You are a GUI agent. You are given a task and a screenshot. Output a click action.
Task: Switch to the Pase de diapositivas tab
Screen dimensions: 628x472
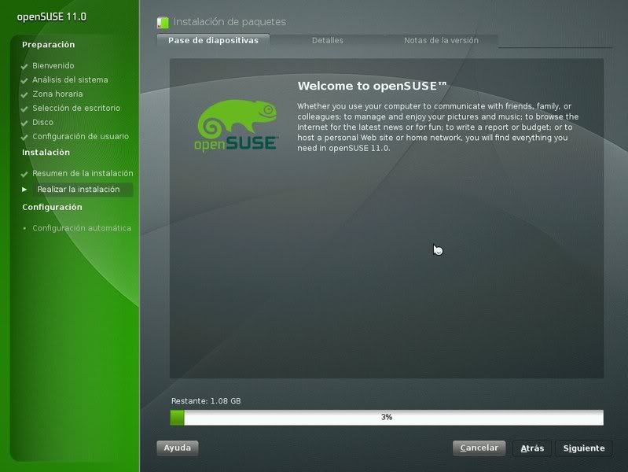coord(213,40)
